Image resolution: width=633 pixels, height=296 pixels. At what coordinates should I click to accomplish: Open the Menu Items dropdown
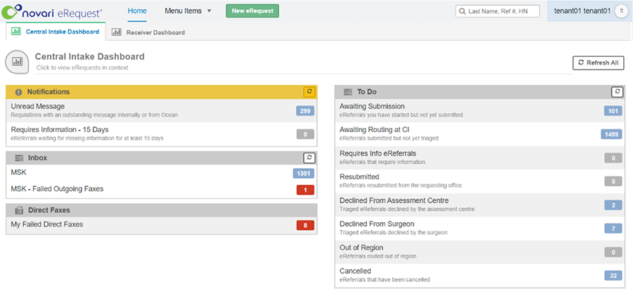pos(188,11)
